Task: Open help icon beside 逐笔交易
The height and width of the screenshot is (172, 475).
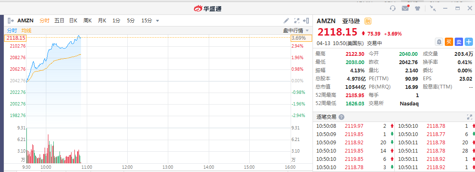Action: (x=341, y=117)
